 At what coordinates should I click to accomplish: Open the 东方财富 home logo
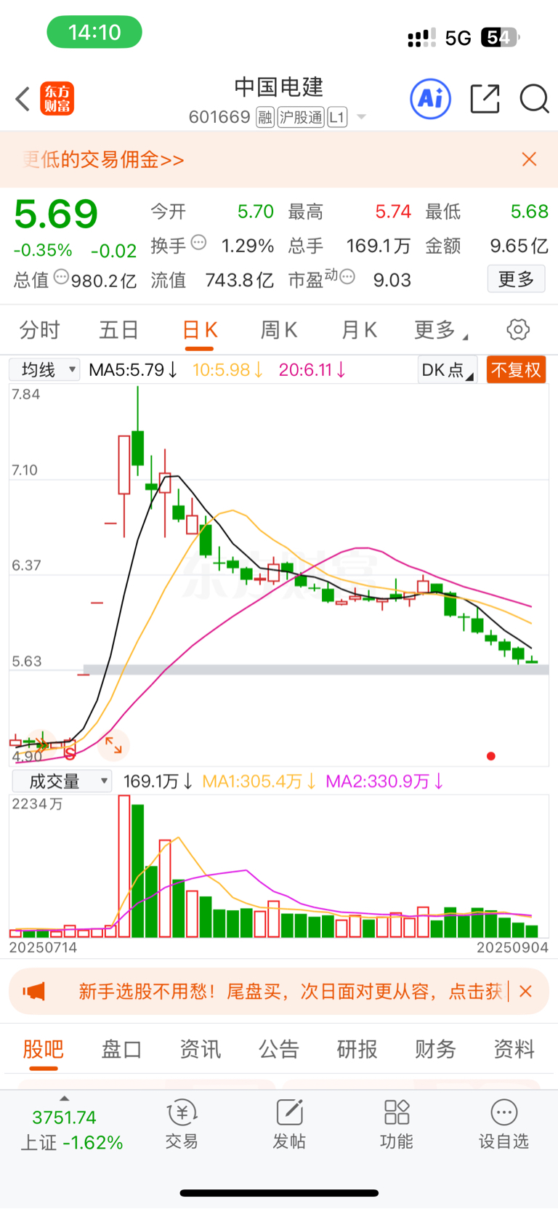pos(57,99)
